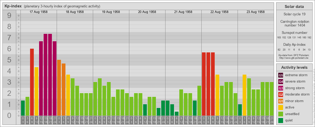Image resolution: width=315 pixels, height=127 pixels.
Task: Click the Kp axis label 7
Action: point(9,38)
